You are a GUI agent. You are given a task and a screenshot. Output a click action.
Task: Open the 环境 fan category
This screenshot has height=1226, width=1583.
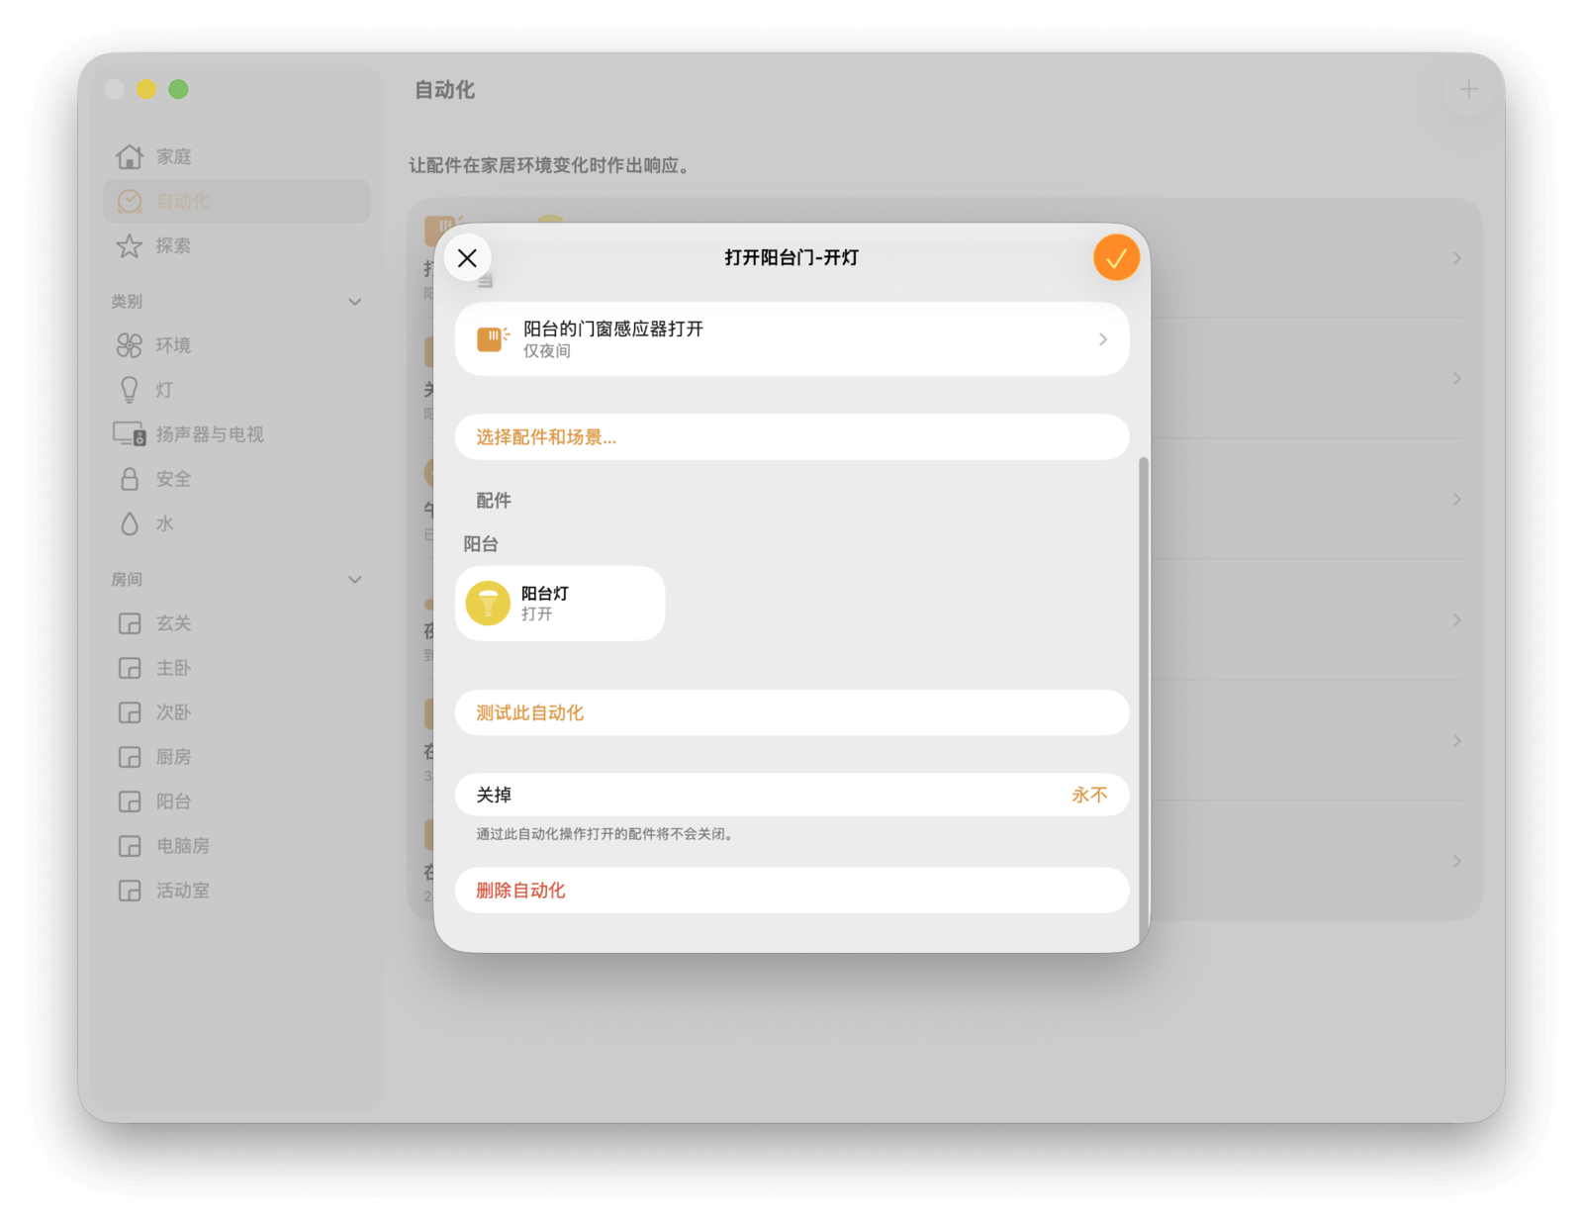[x=130, y=345]
